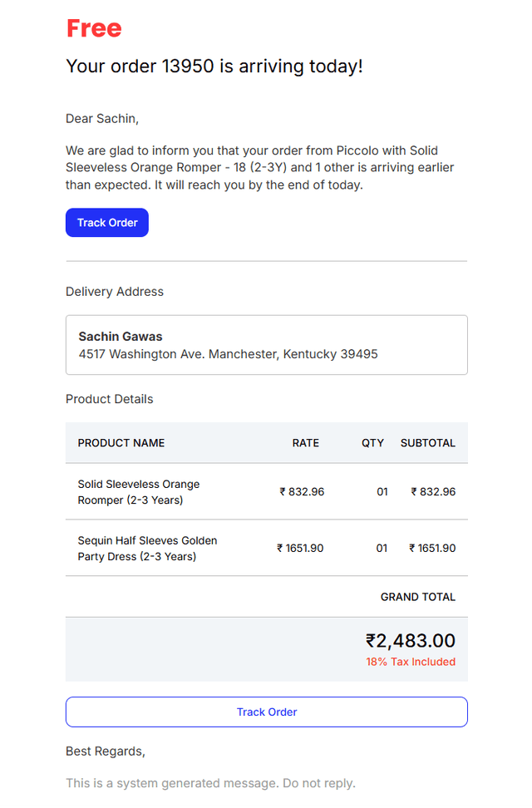Image resolution: width=532 pixels, height=808 pixels.
Task: Click the GRAND TOTAL label
Action: [418, 597]
